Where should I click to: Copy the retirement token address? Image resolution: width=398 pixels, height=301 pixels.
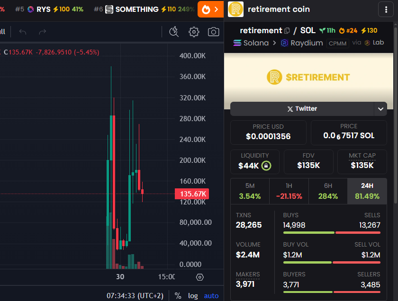tap(287, 31)
